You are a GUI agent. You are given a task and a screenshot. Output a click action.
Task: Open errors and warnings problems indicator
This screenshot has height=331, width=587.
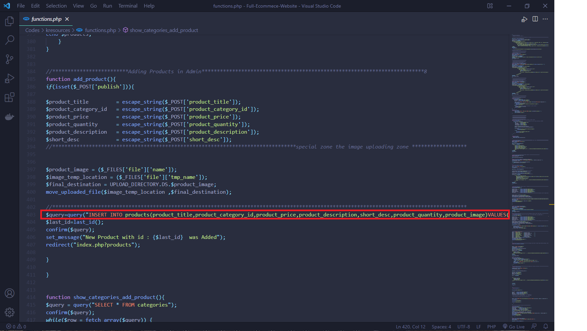coord(16,327)
